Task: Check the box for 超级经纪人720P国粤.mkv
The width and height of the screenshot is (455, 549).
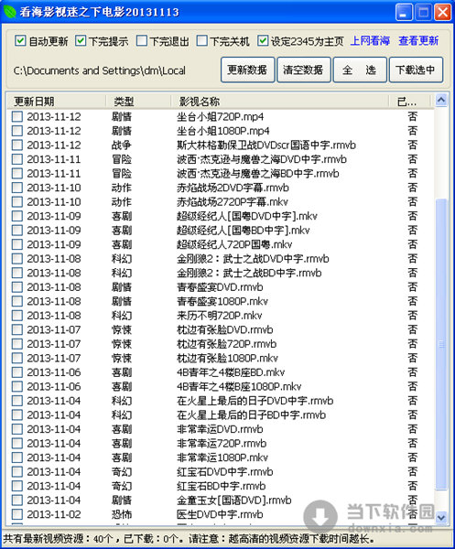Action: pos(17,244)
